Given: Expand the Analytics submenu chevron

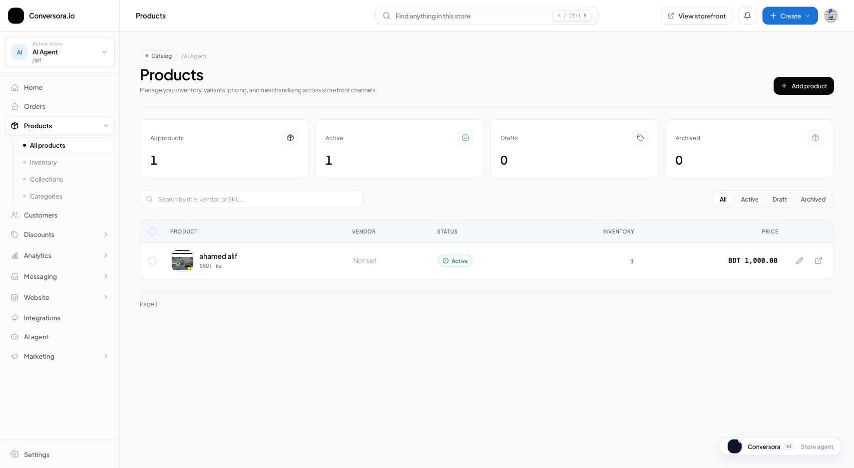Looking at the screenshot, I should (106, 255).
